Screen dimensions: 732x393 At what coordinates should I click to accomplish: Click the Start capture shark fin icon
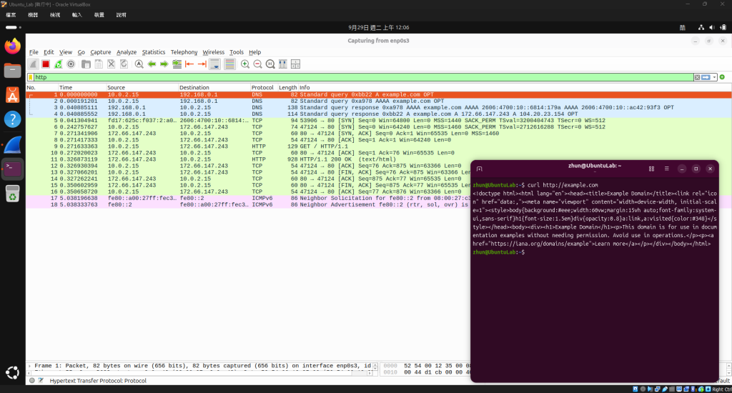tap(33, 64)
